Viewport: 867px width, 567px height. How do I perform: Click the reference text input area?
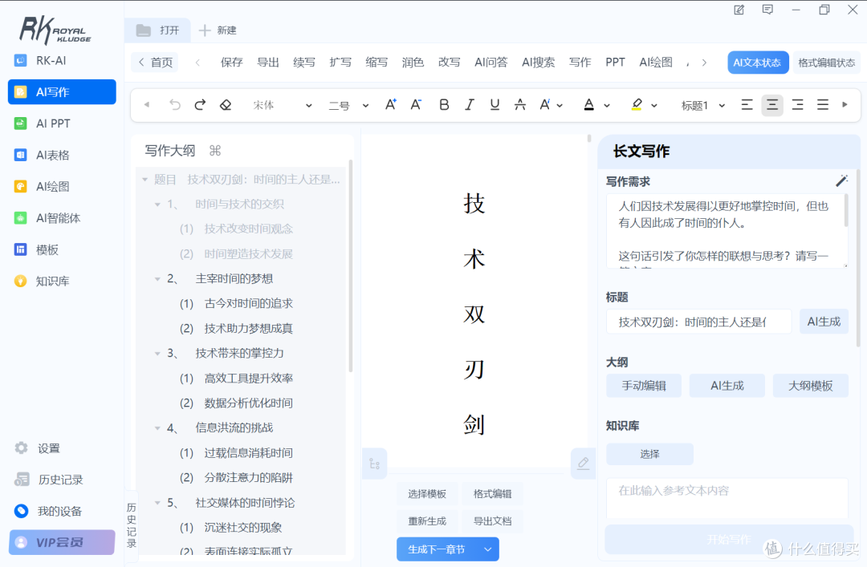pyautogui.click(x=727, y=499)
